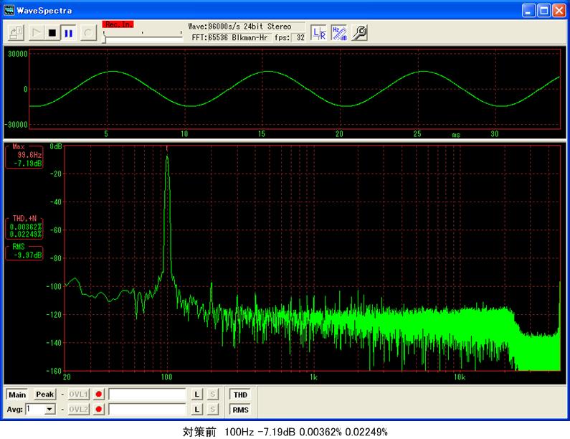570x439 pixels.
Task: Click the WaveSpectra title bar icon
Action: pyautogui.click(x=9, y=10)
